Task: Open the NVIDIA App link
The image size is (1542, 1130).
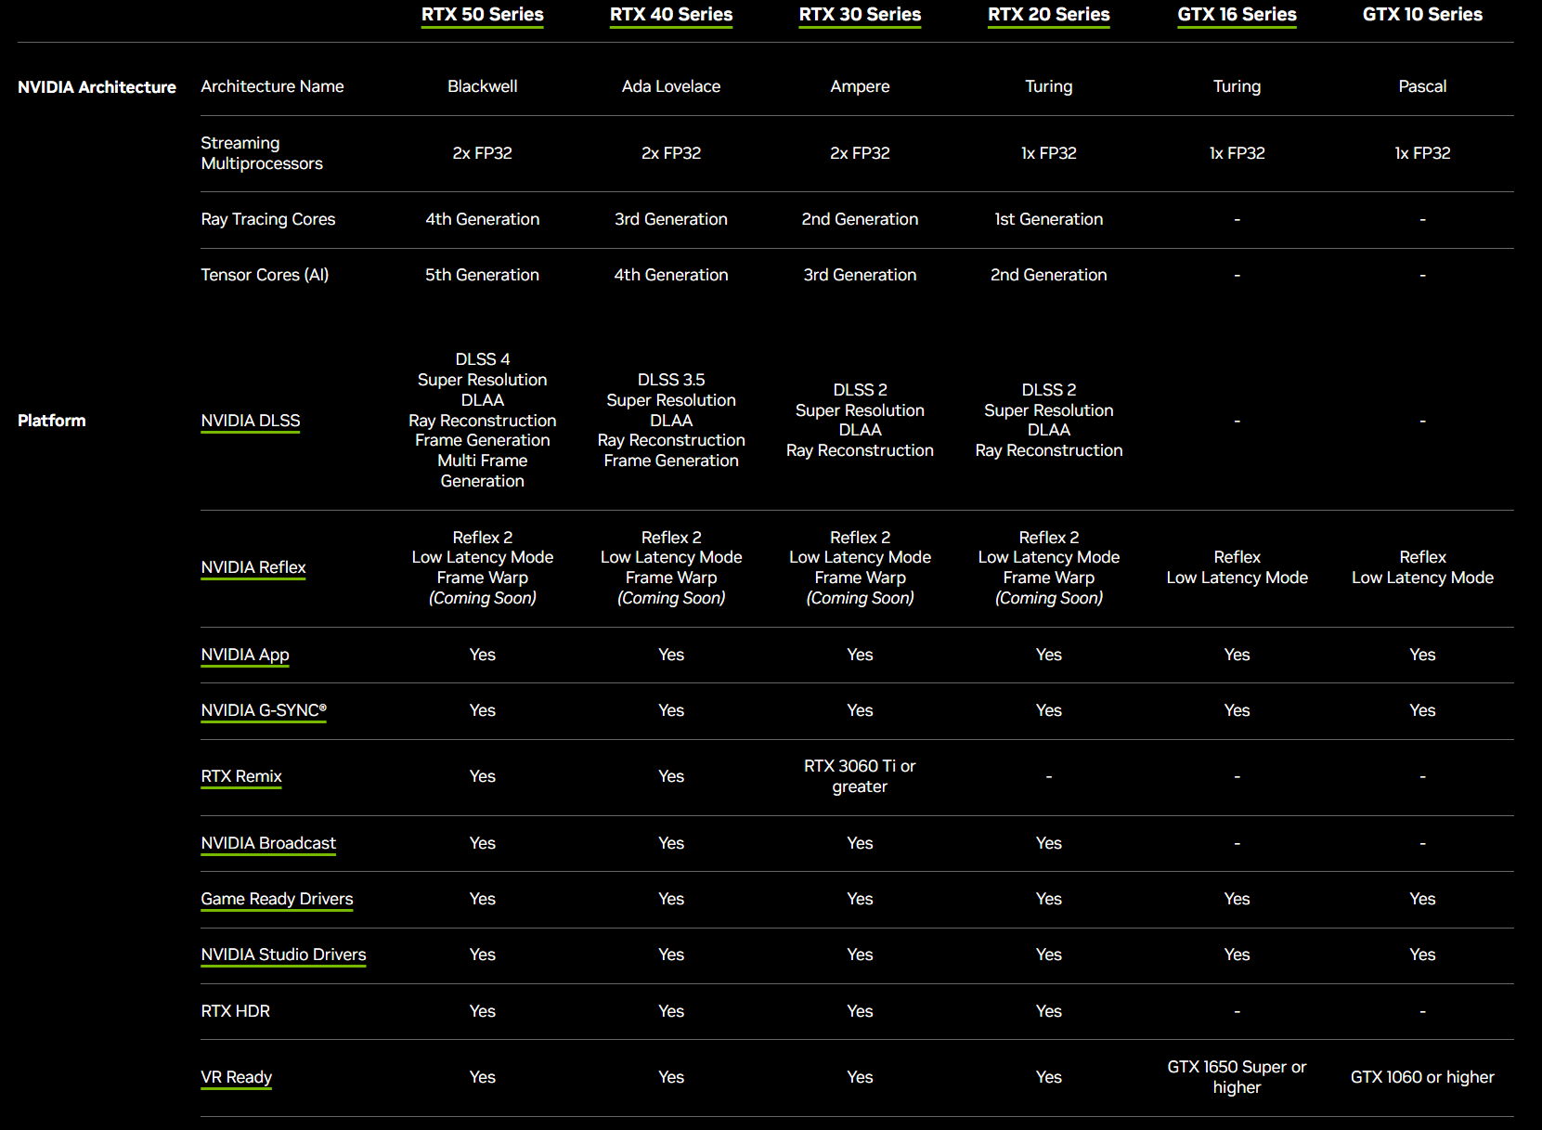Action: (x=245, y=655)
